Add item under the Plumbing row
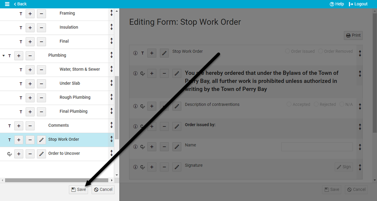The width and height of the screenshot is (377, 201). coord(19,56)
